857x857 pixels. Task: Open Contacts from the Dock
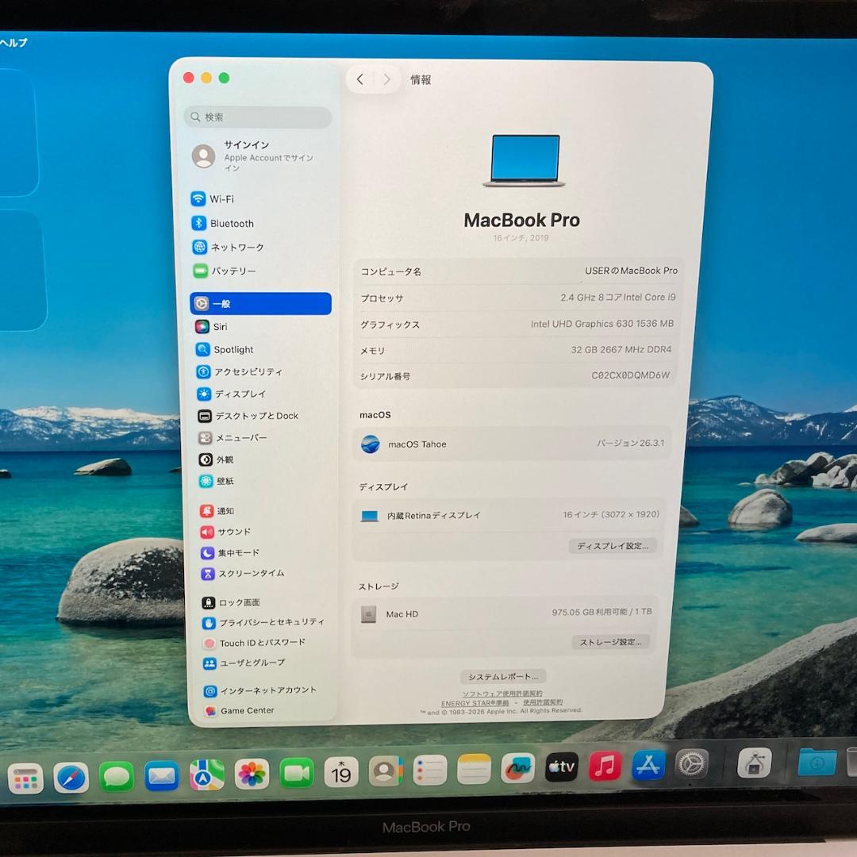[386, 771]
